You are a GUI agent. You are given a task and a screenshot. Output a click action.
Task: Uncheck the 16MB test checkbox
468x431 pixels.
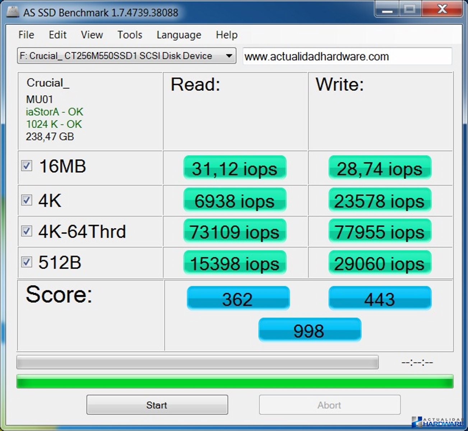click(27, 166)
